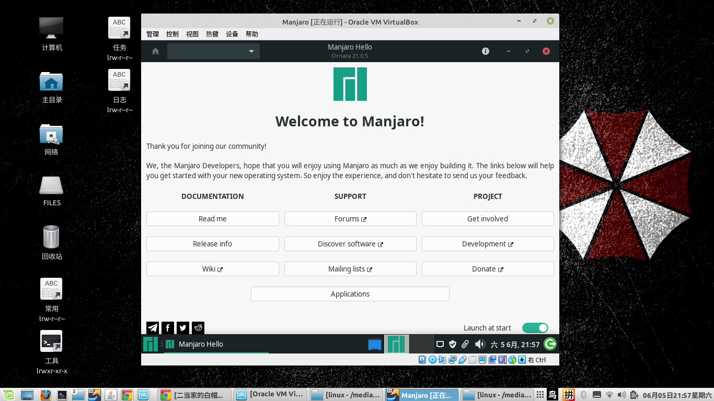The image size is (714, 401).
Task: Click the 拼 input method tray icon
Action: tap(569, 395)
